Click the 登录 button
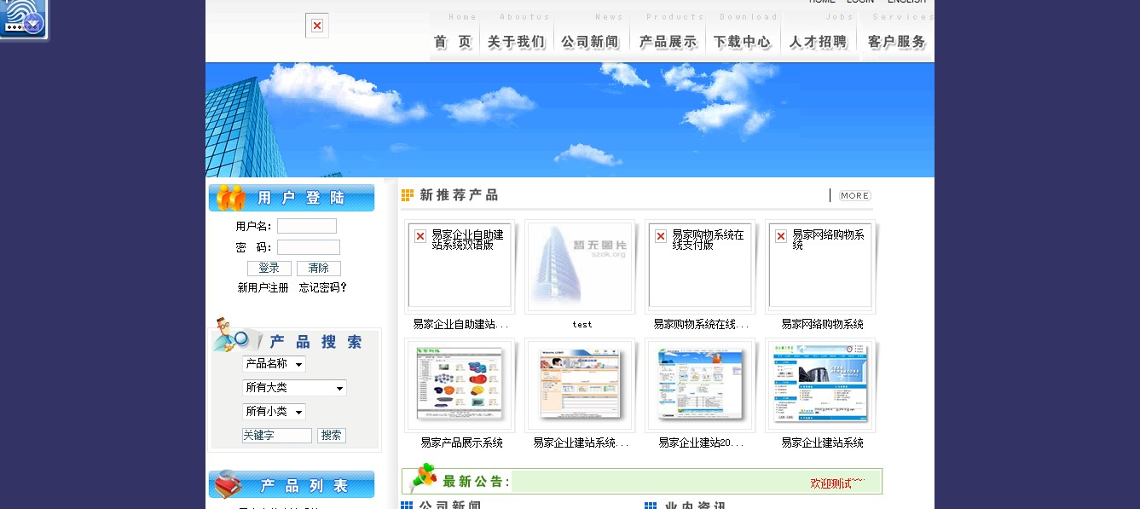1140x509 pixels. pos(269,269)
